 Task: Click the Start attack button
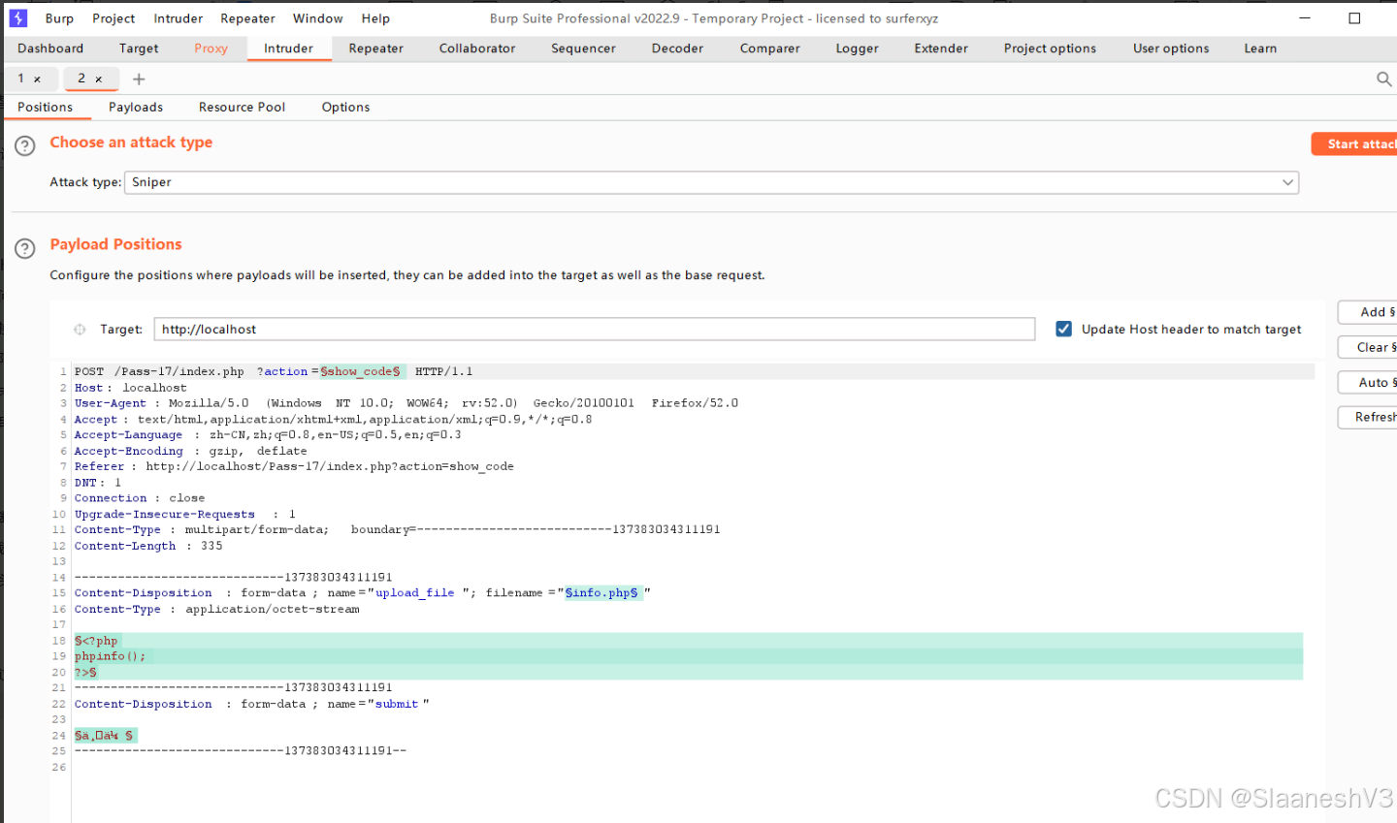(1354, 144)
